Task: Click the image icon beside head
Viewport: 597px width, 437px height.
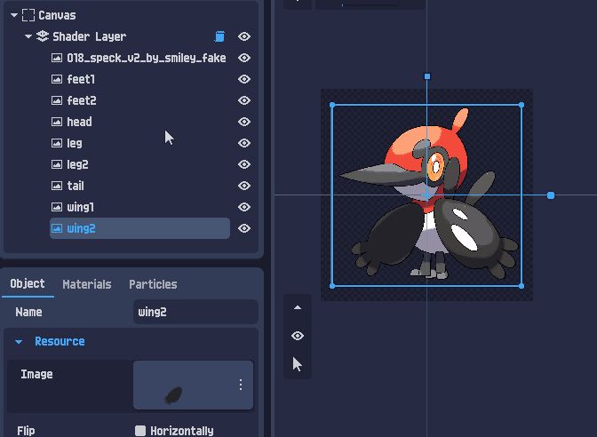Action: (57, 122)
